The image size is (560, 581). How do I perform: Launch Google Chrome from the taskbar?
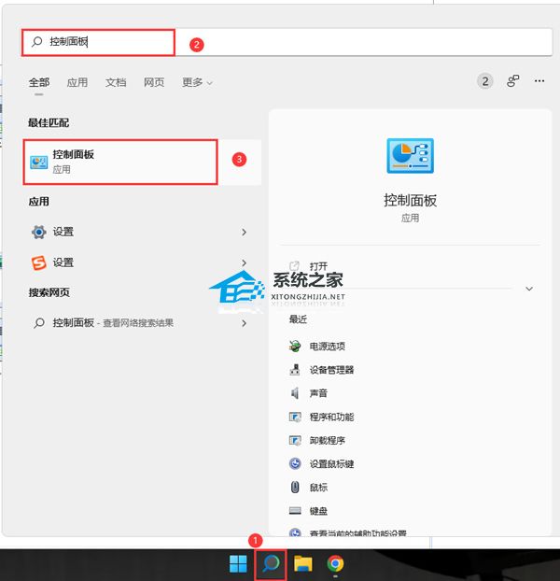coord(335,563)
